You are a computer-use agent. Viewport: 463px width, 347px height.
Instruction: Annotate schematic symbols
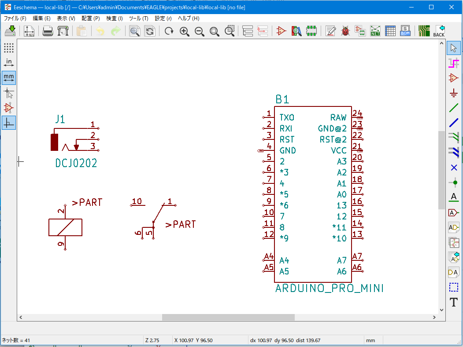click(x=330, y=31)
